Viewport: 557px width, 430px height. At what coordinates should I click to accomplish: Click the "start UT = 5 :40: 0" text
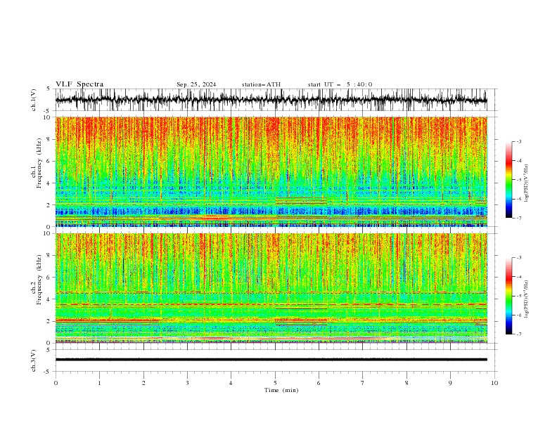click(340, 84)
